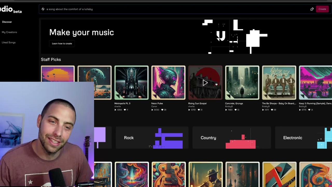The width and height of the screenshot is (332, 187).
Task: Click the Rising Sun Gospel song title
Action: [x=197, y=103]
